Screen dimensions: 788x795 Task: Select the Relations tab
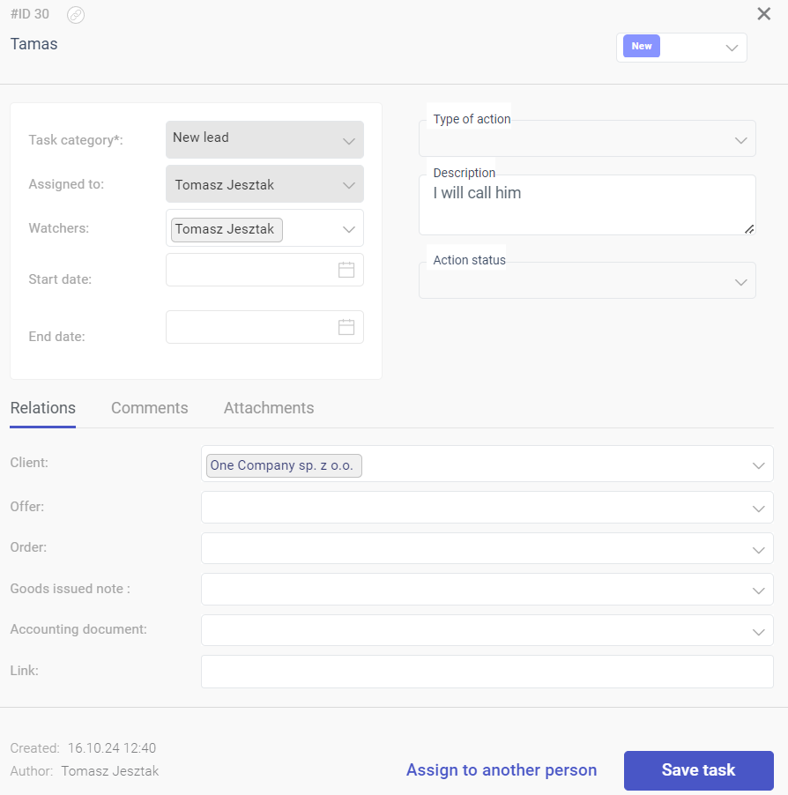(42, 408)
